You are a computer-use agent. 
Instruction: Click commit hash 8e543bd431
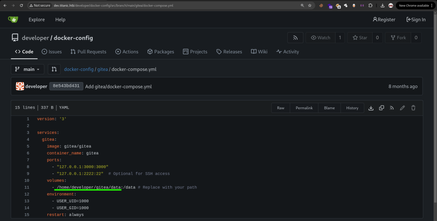click(x=66, y=86)
